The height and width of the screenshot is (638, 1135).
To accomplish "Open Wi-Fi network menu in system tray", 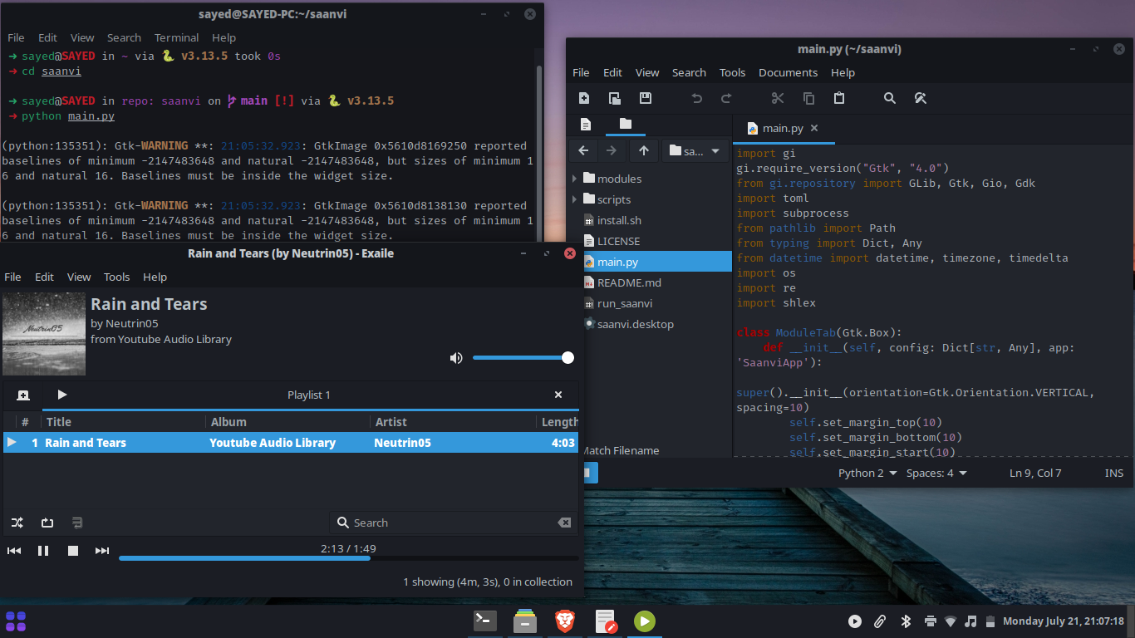I will pos(951,621).
